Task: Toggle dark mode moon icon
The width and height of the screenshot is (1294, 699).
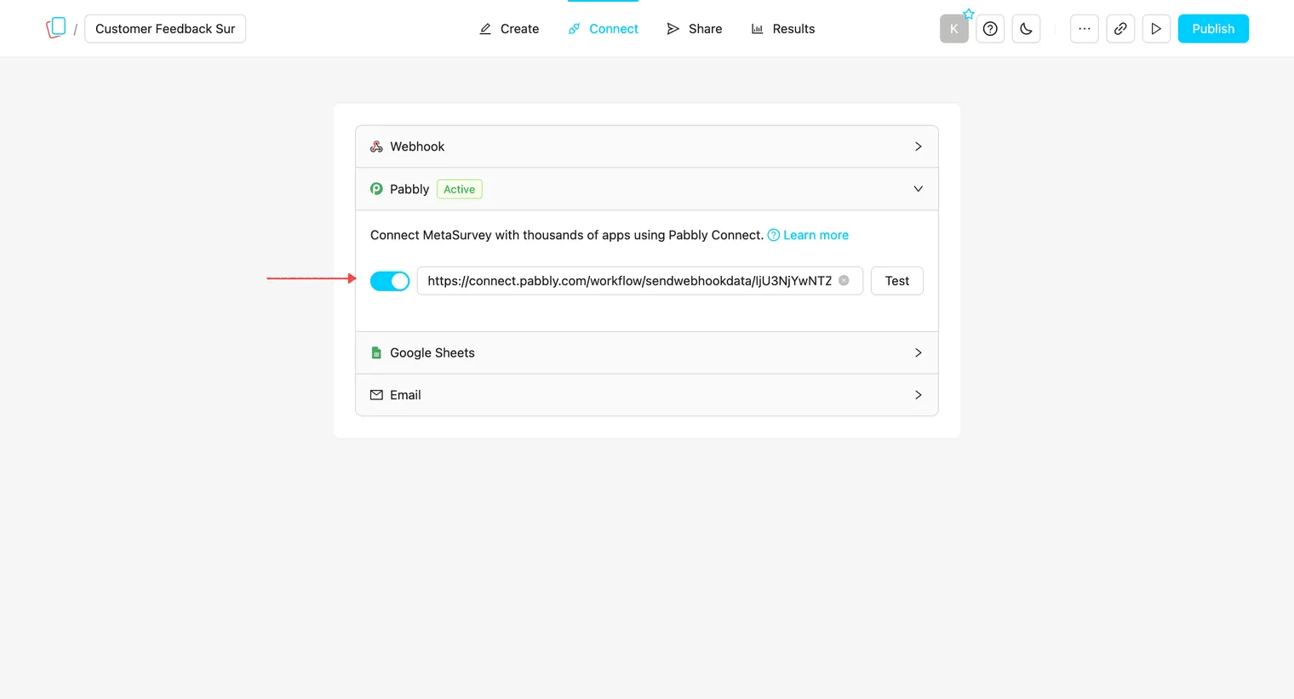Action: (1026, 29)
